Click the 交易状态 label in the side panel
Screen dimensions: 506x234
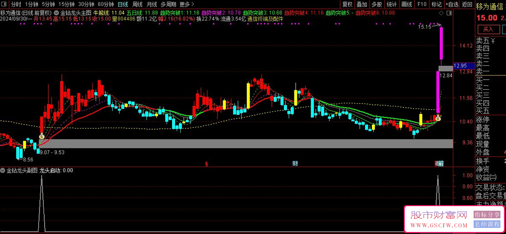490,187
